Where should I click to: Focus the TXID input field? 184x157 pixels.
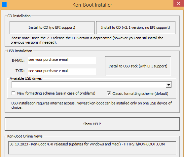(x=62, y=72)
